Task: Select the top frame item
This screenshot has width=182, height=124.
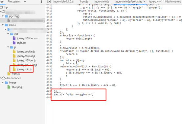Action: (6, 7)
